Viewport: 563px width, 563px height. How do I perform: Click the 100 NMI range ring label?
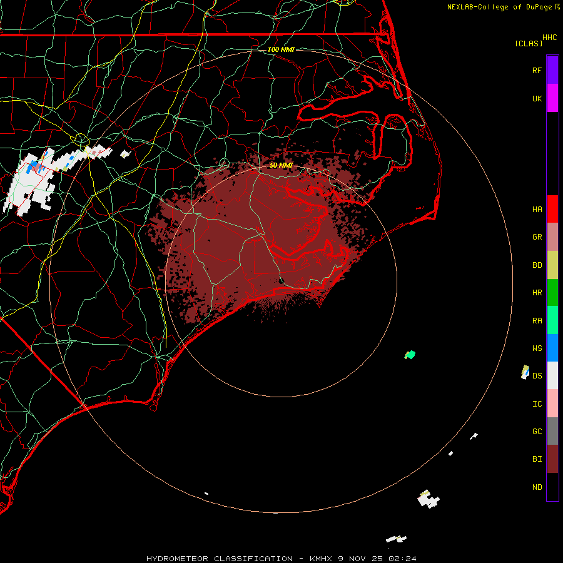pyautogui.click(x=281, y=49)
